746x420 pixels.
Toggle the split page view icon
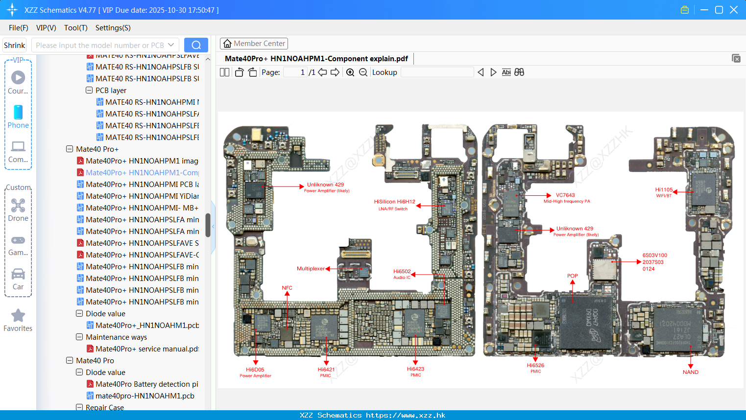coord(224,72)
